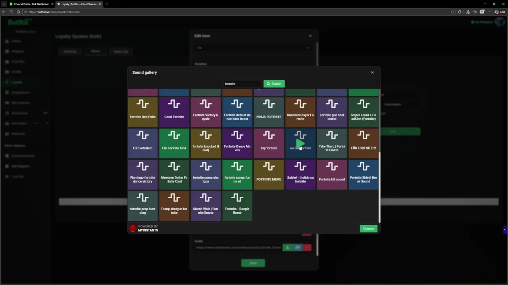The image size is (508, 285).
Task: Choose the Yay fortnite sound tile
Action: [x=269, y=143]
